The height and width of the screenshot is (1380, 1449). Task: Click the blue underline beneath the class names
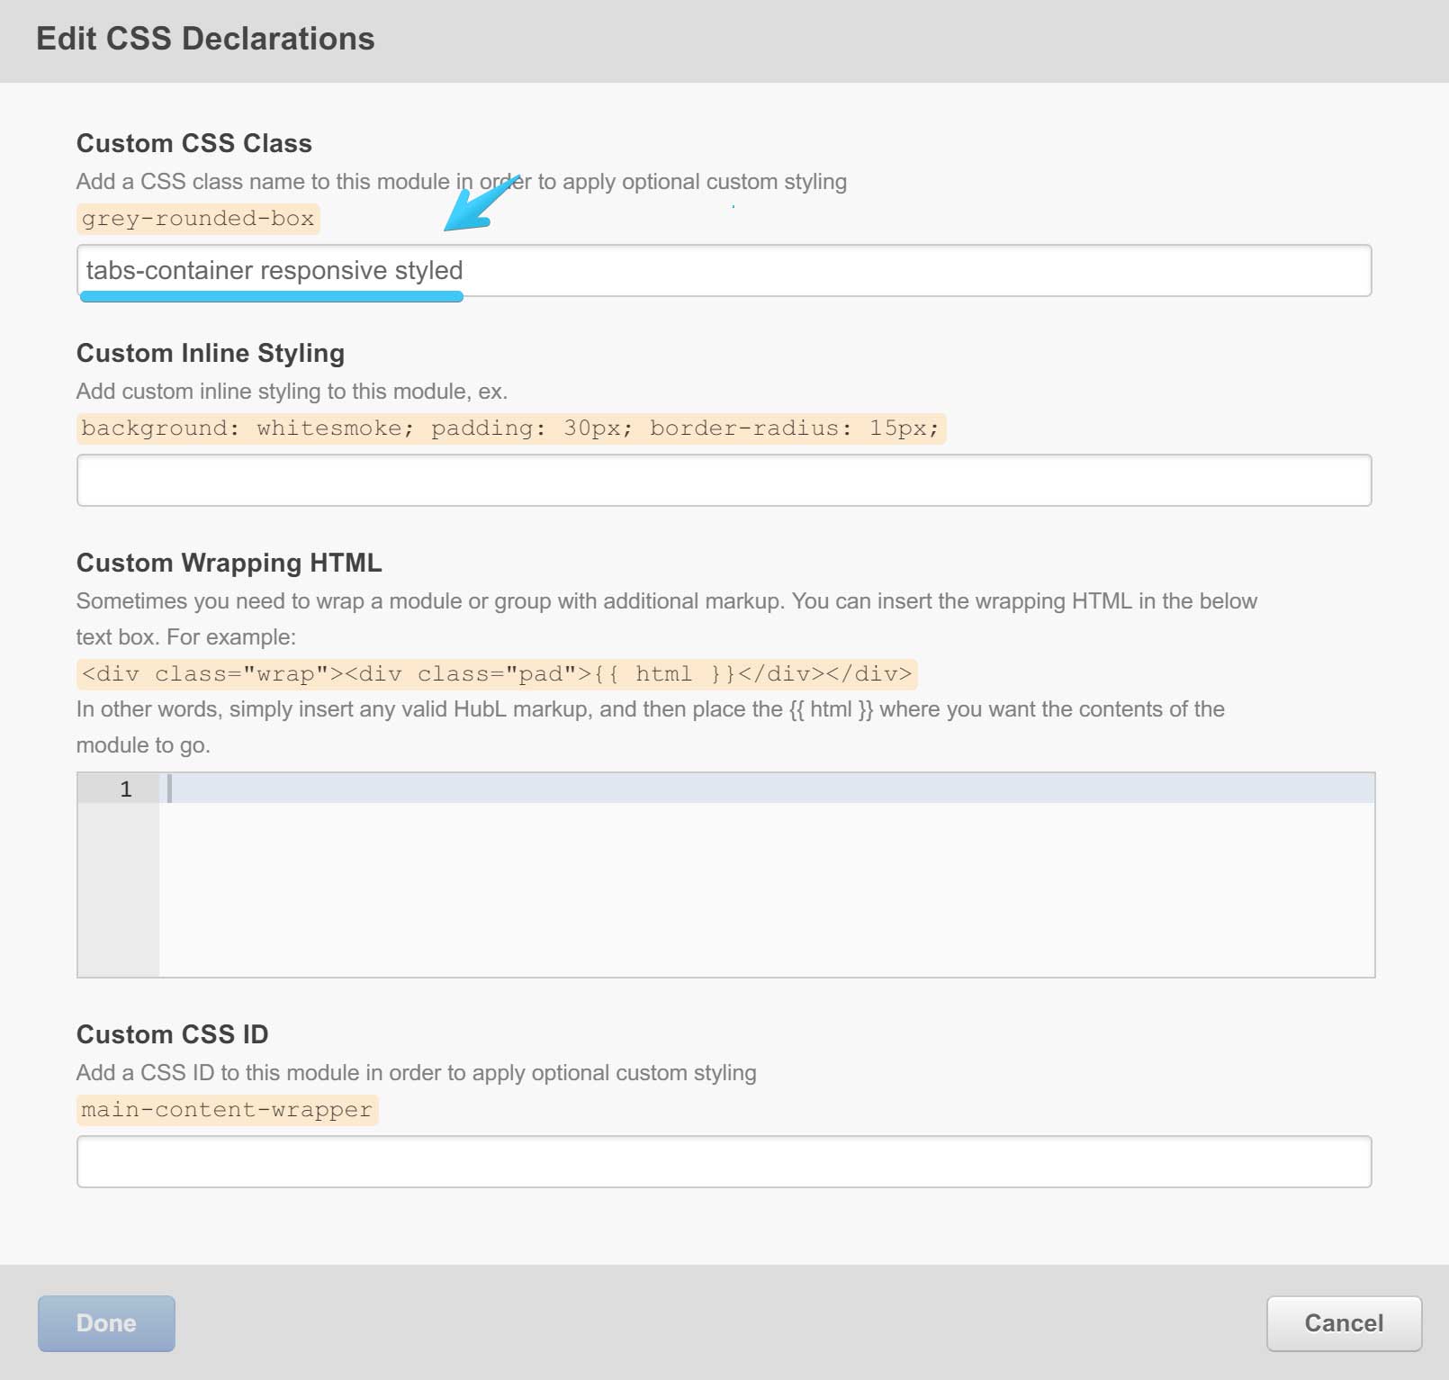point(272,295)
